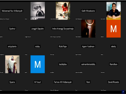Image resolution: width=126 pixels, height=94 pixels.
Task: Open the dark Google backdrop participant photo
Action: (x=88, y=29)
